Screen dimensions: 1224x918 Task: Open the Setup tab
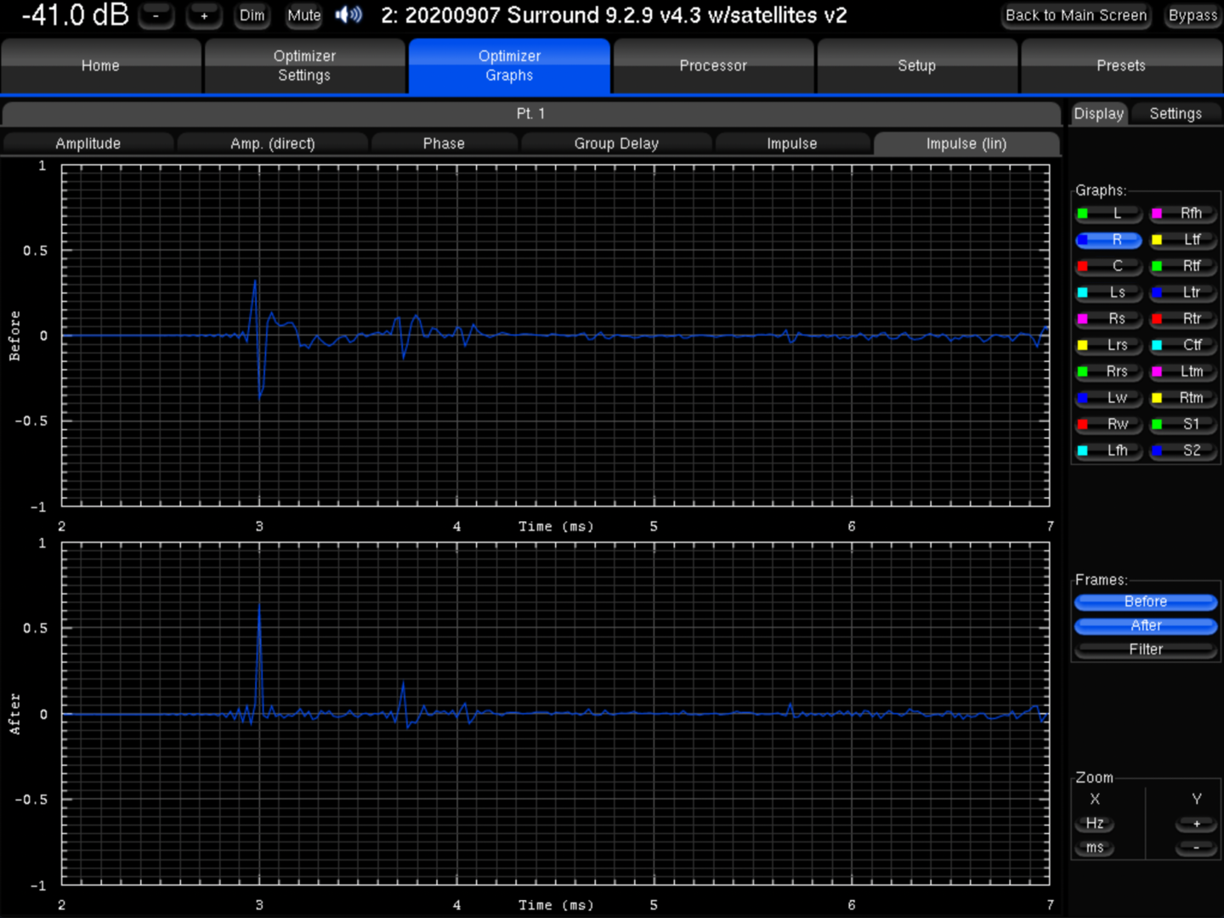coord(917,65)
